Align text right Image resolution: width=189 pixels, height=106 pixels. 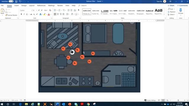tap(61, 14)
